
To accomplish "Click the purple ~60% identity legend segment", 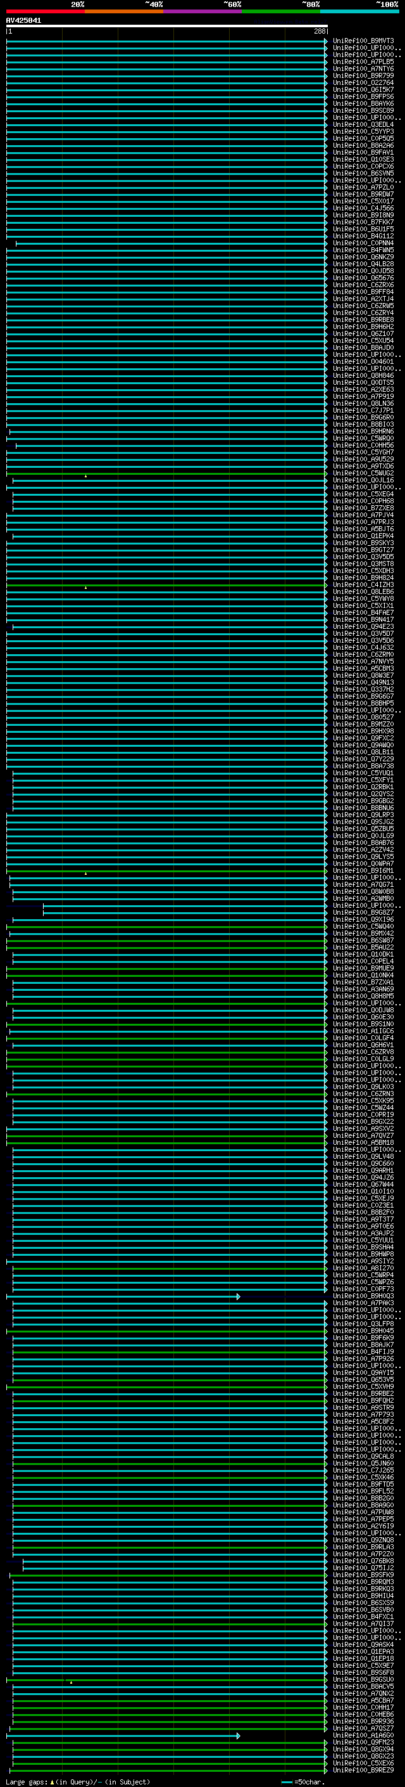I will tap(202, 11).
